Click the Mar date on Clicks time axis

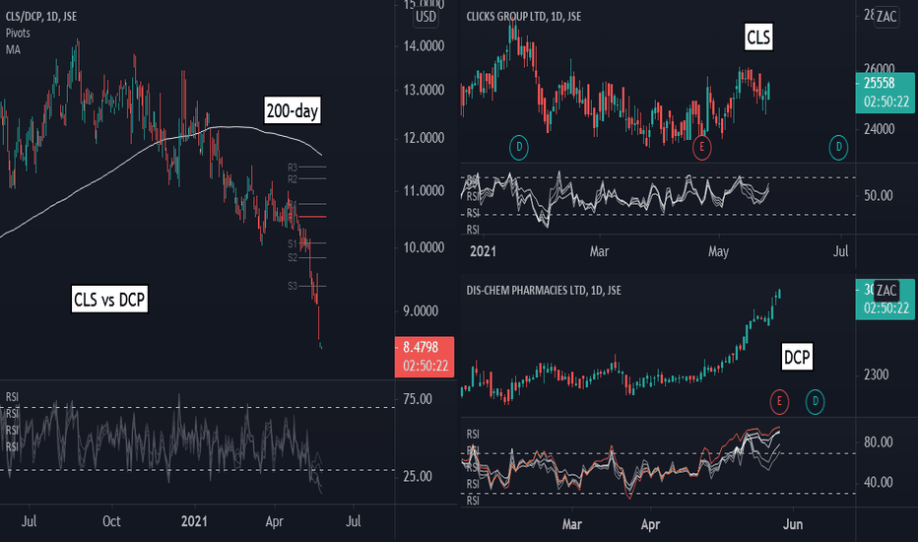[x=599, y=251]
